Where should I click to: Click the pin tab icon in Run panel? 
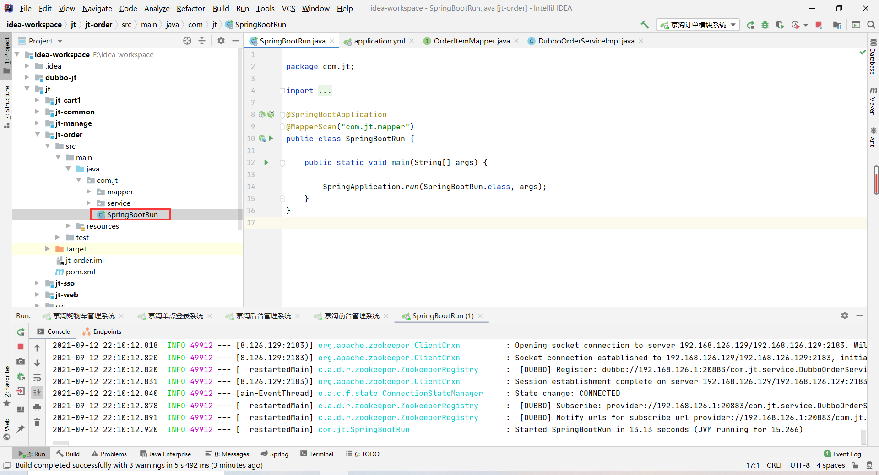coord(21,428)
